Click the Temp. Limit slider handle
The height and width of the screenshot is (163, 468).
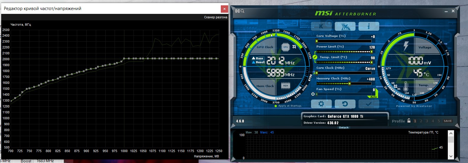point(371,62)
